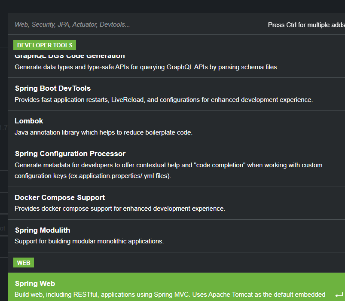Viewport: 345px width, 301px height.
Task: Add the Spring Modulith dependency
Action: tap(177, 236)
